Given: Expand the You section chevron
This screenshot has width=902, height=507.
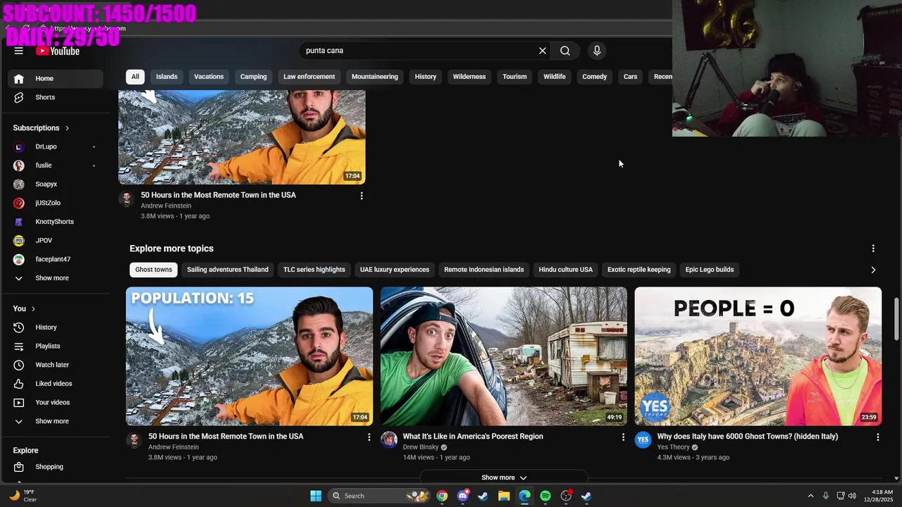Looking at the screenshot, I should click(33, 308).
